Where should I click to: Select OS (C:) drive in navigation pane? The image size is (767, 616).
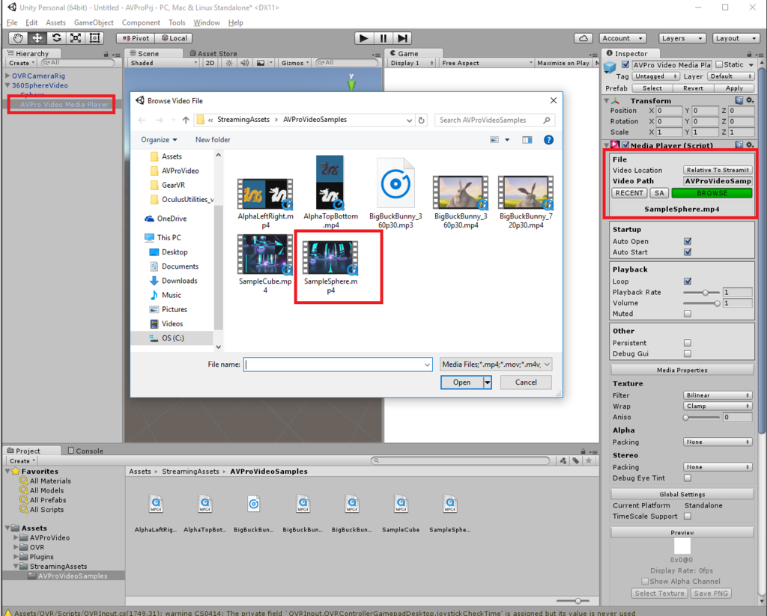[x=173, y=338]
